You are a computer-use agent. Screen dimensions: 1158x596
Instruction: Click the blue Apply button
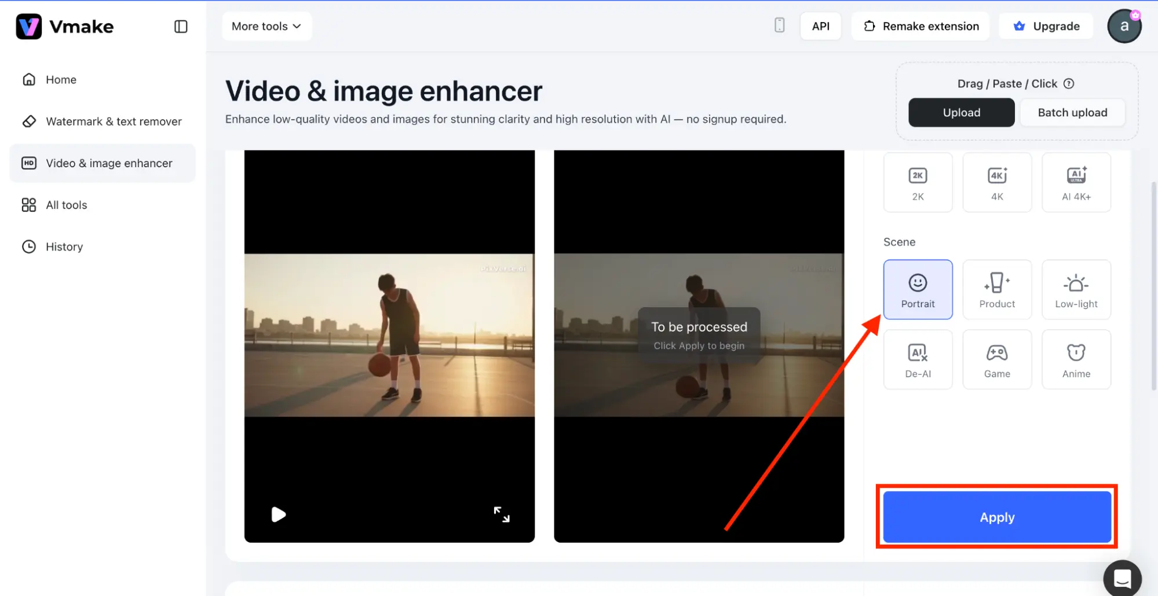pyautogui.click(x=996, y=517)
